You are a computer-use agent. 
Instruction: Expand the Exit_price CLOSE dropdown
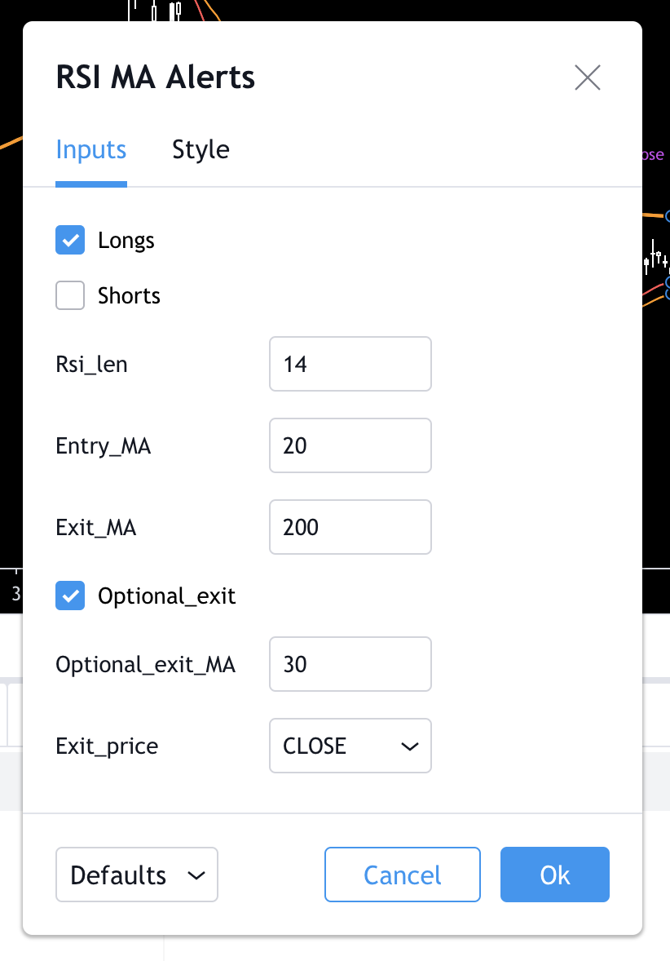click(x=350, y=746)
